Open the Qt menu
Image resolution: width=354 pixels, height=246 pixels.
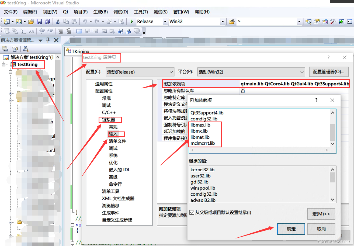pos(66,12)
